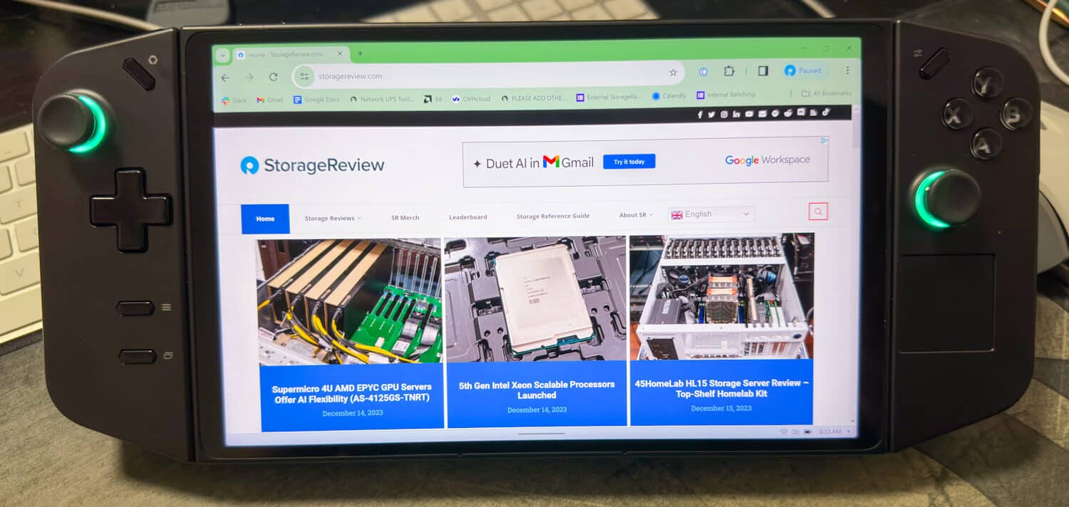Open the Extensions puzzle-piece icon
Viewport: 1069px width, 507px height.
(x=729, y=71)
